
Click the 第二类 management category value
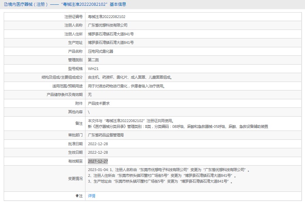click(x=93, y=60)
